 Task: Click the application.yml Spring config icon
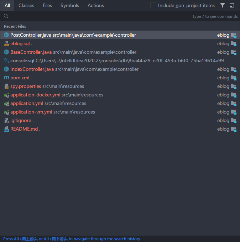click(6, 103)
